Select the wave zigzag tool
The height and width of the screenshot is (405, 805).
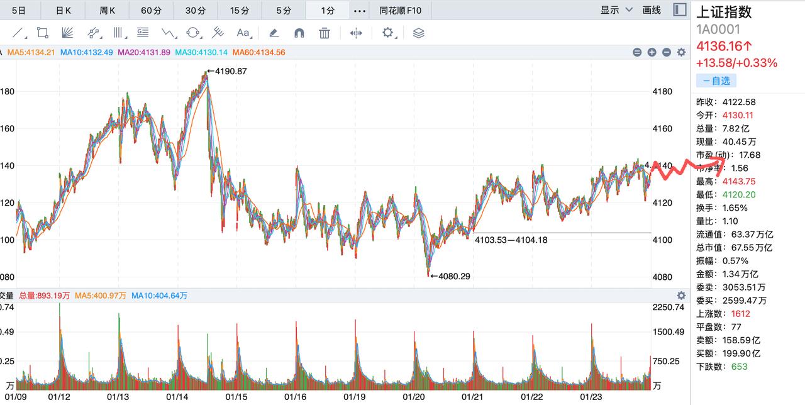[x=168, y=33]
